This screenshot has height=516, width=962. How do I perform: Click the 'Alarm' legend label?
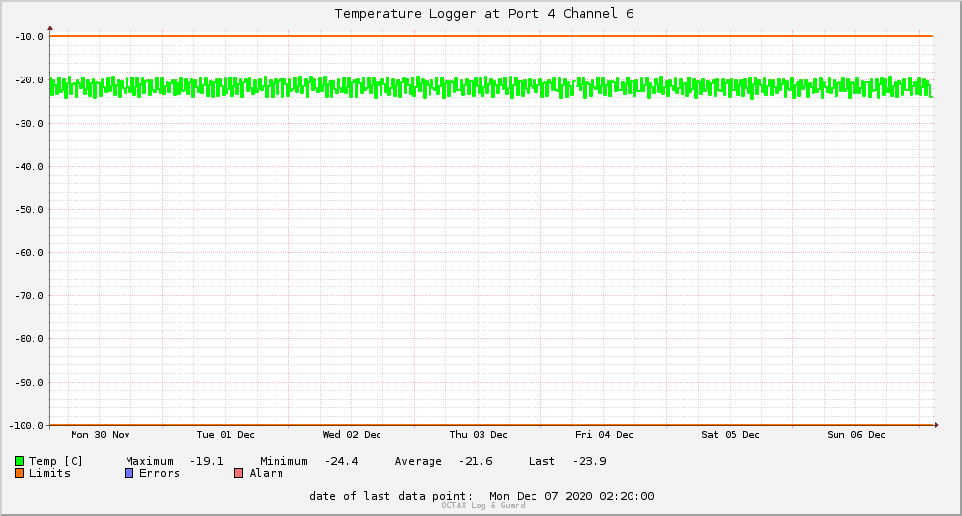267,473
